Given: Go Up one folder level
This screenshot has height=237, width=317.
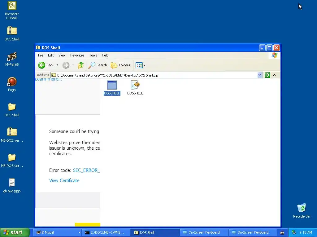Looking at the screenshot, I should click(81, 65).
